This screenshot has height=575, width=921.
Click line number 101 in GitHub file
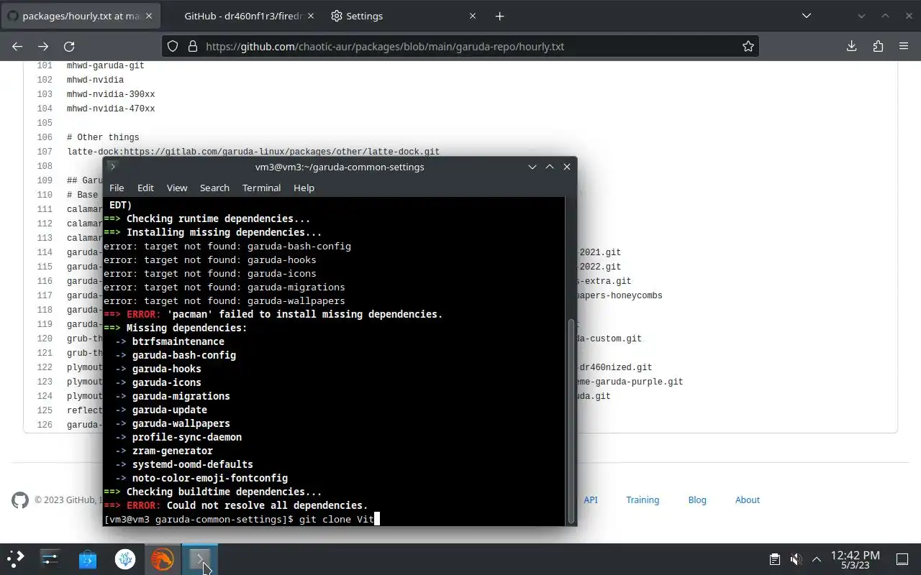click(45, 65)
